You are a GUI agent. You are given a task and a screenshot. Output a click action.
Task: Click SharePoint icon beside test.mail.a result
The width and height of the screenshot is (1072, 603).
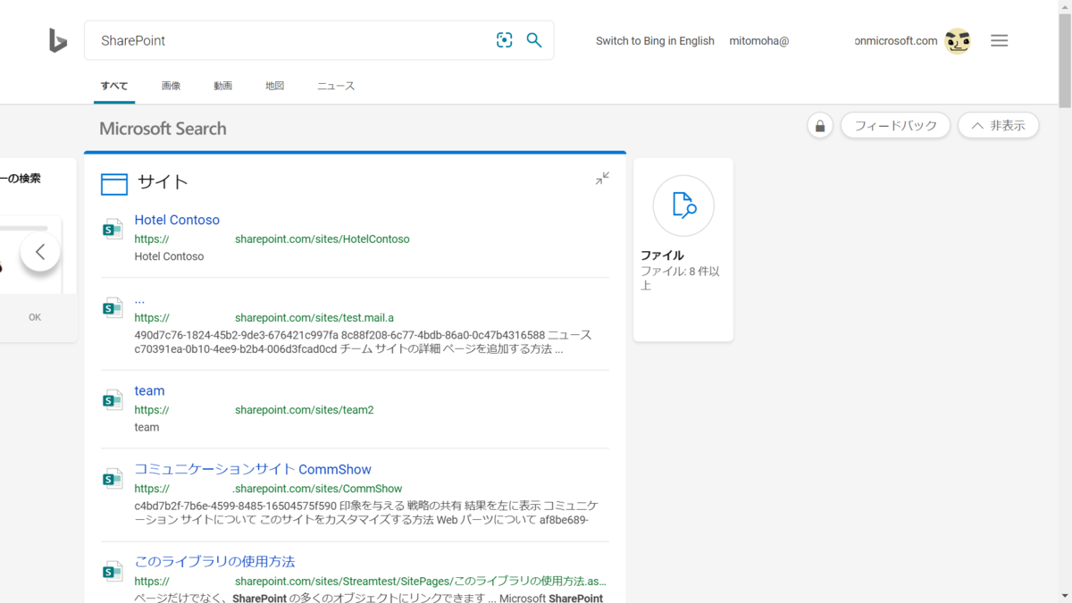coord(112,308)
